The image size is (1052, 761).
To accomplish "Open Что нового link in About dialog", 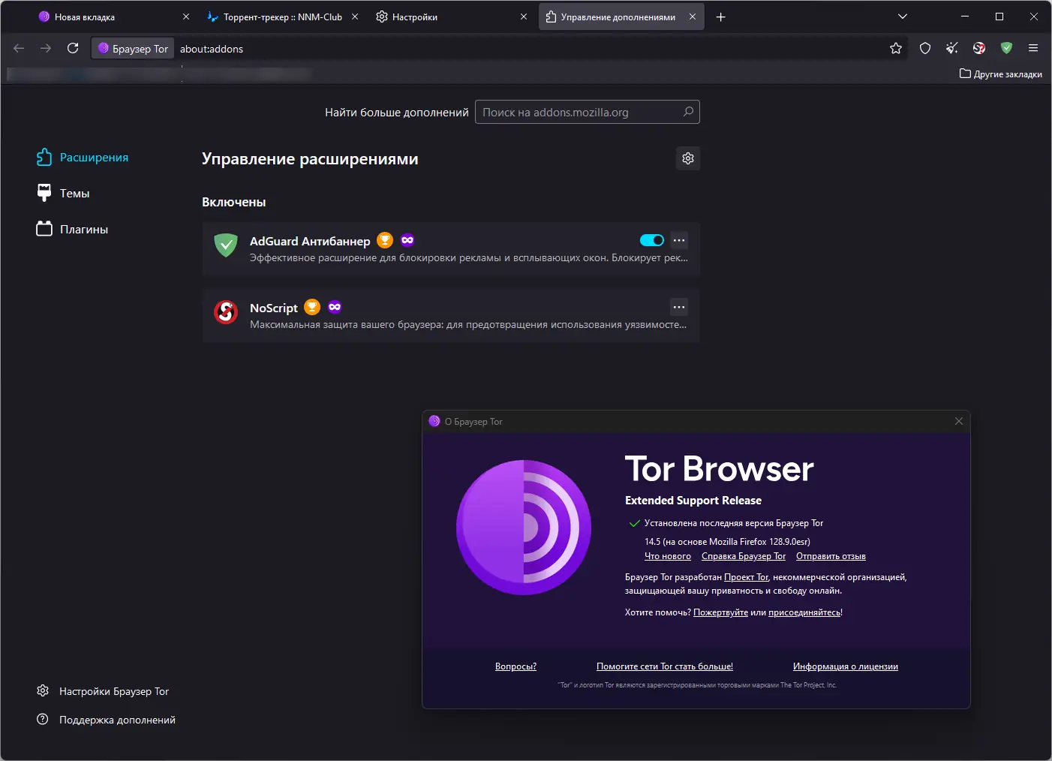I will coord(668,556).
